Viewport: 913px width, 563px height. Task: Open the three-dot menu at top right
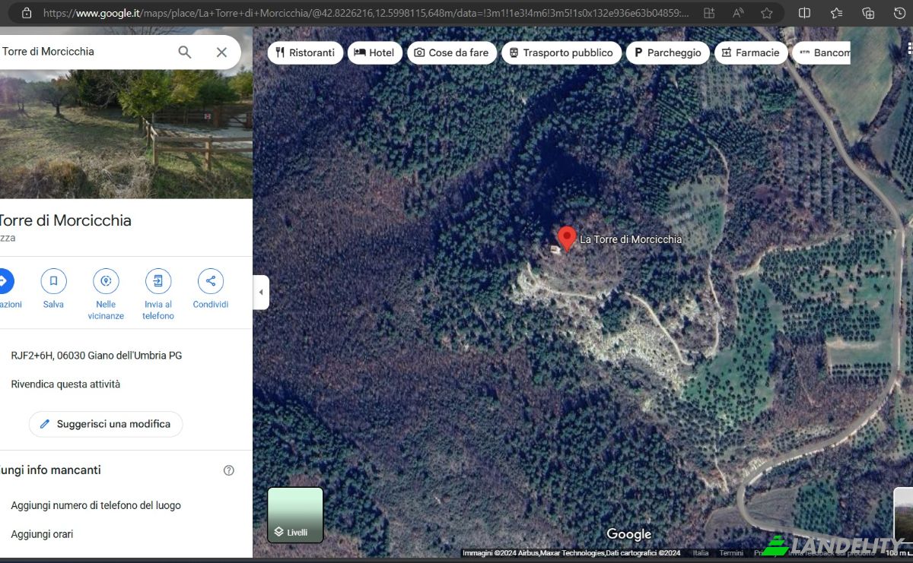tap(908, 47)
